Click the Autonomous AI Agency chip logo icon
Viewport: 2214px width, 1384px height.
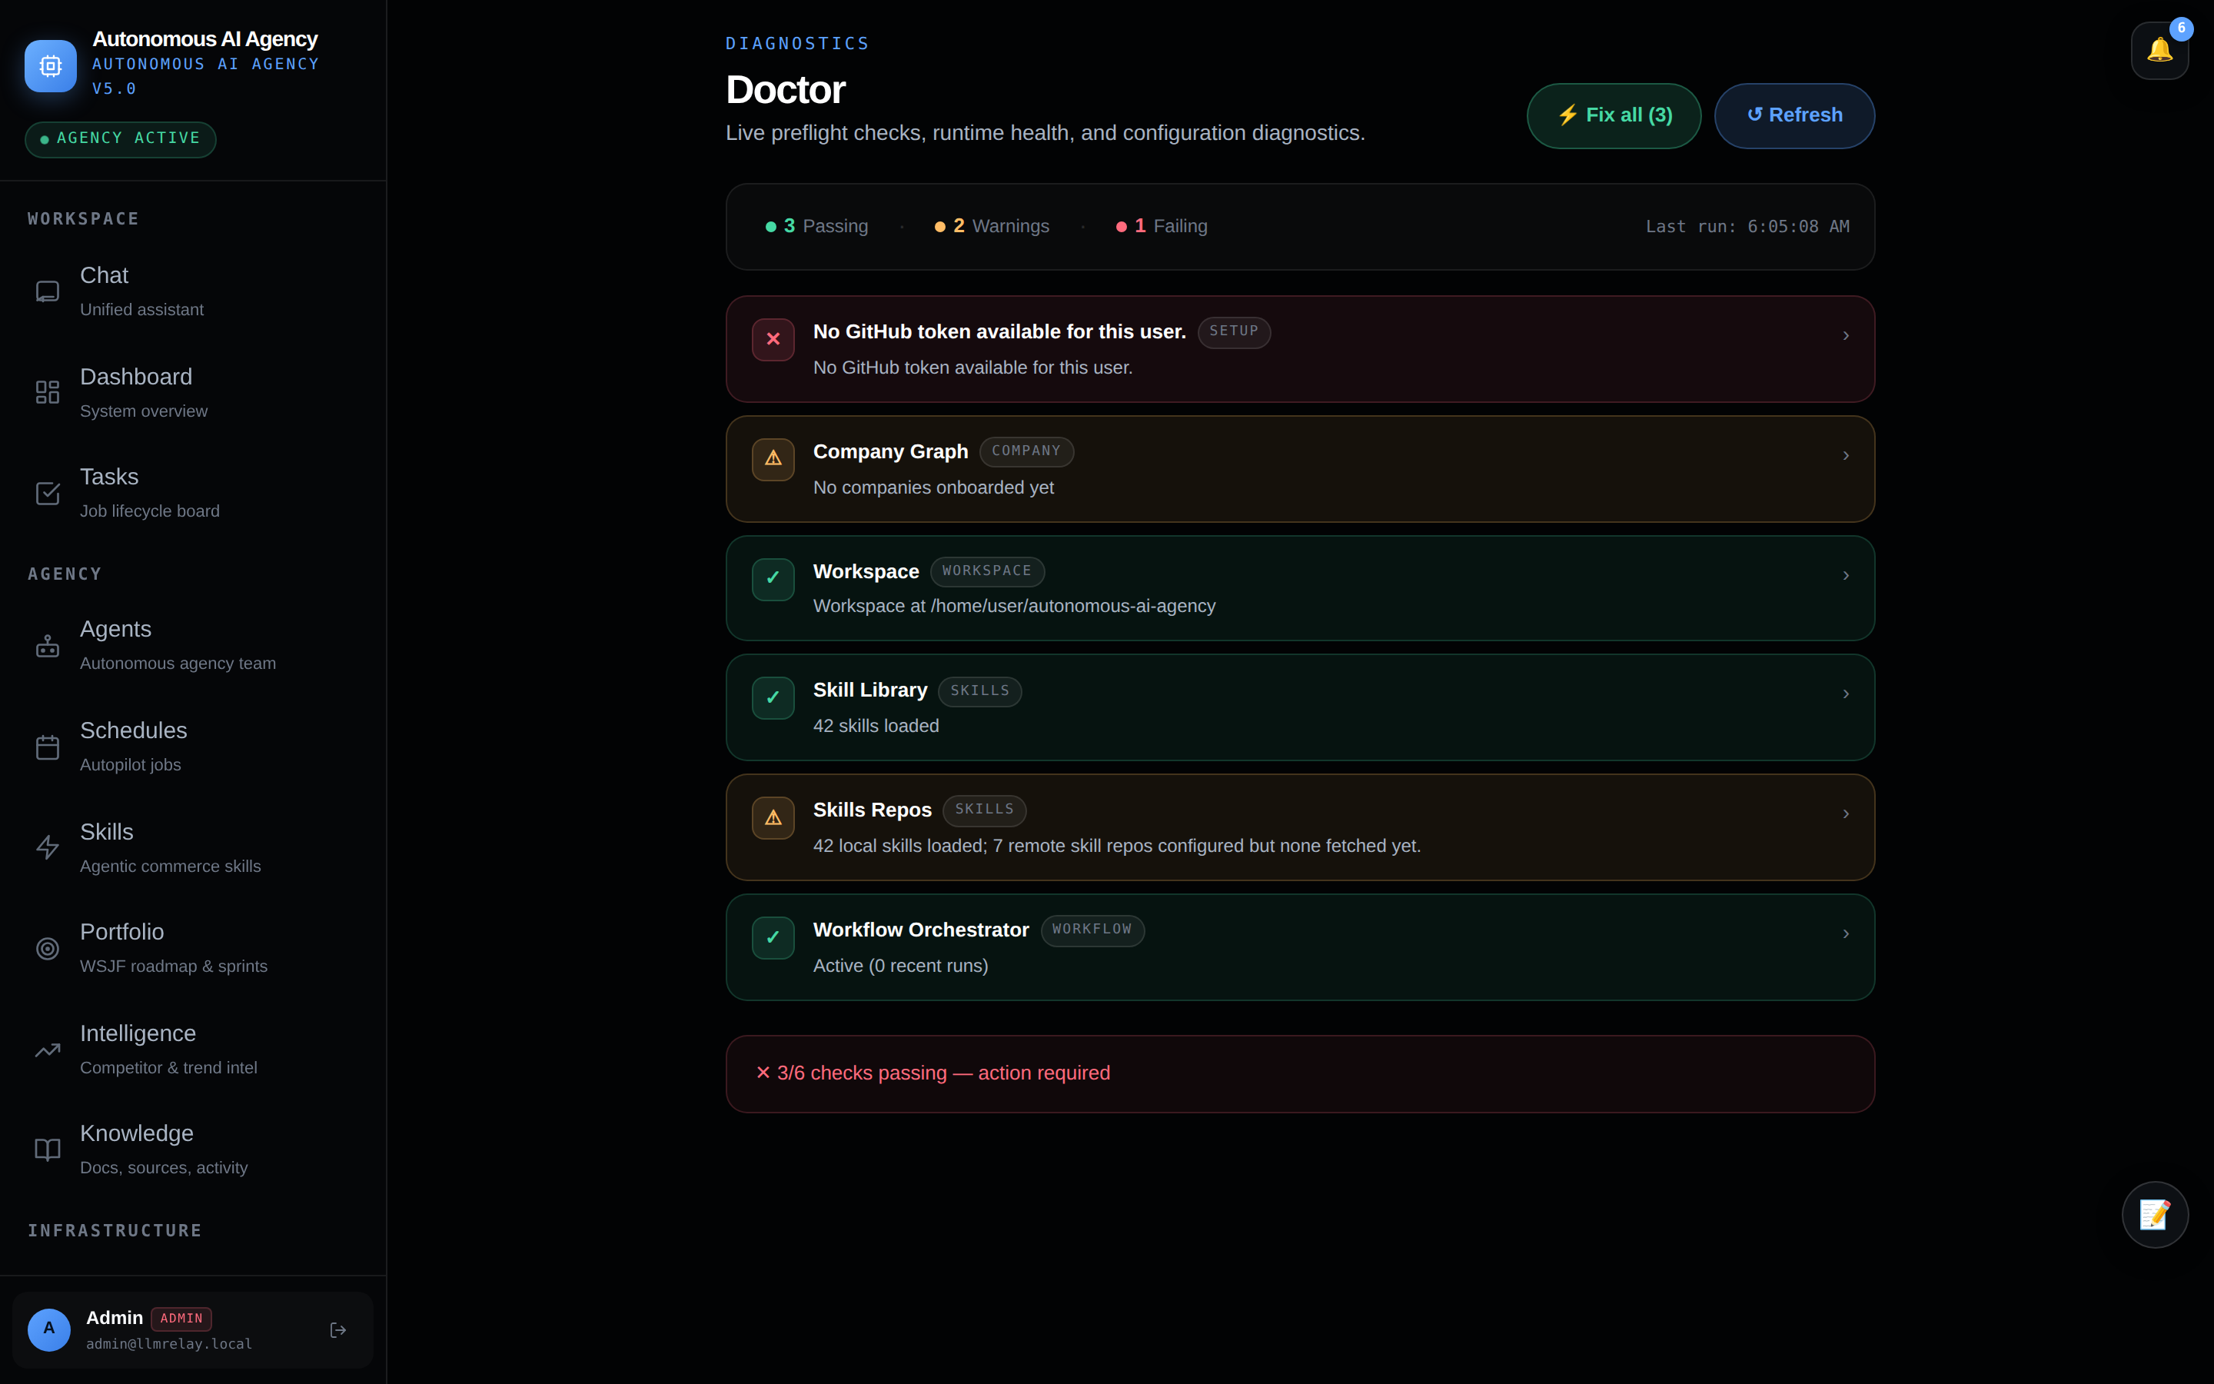click(x=50, y=66)
